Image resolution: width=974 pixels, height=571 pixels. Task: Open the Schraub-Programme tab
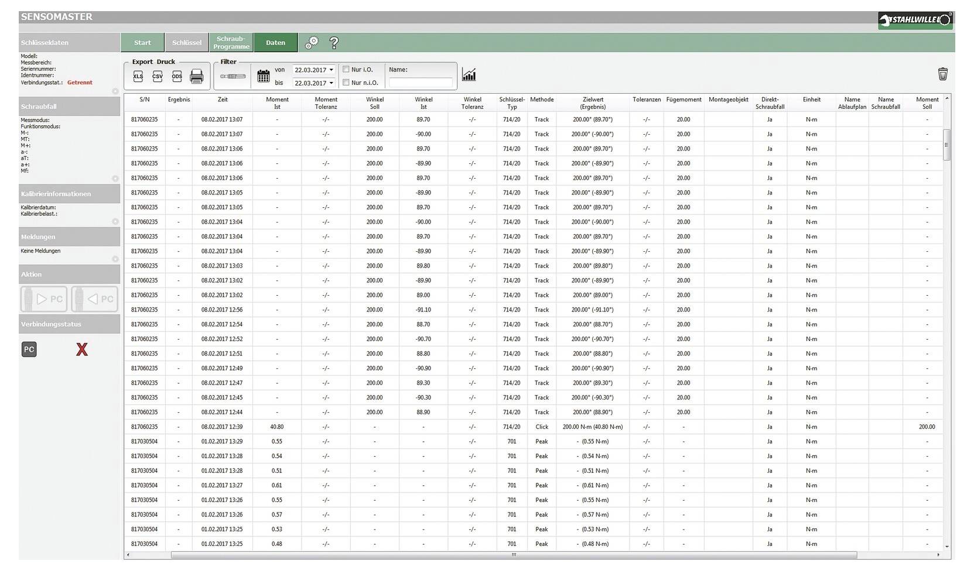[231, 42]
